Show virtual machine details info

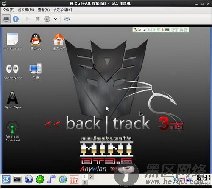pyautogui.click(x=16, y=19)
